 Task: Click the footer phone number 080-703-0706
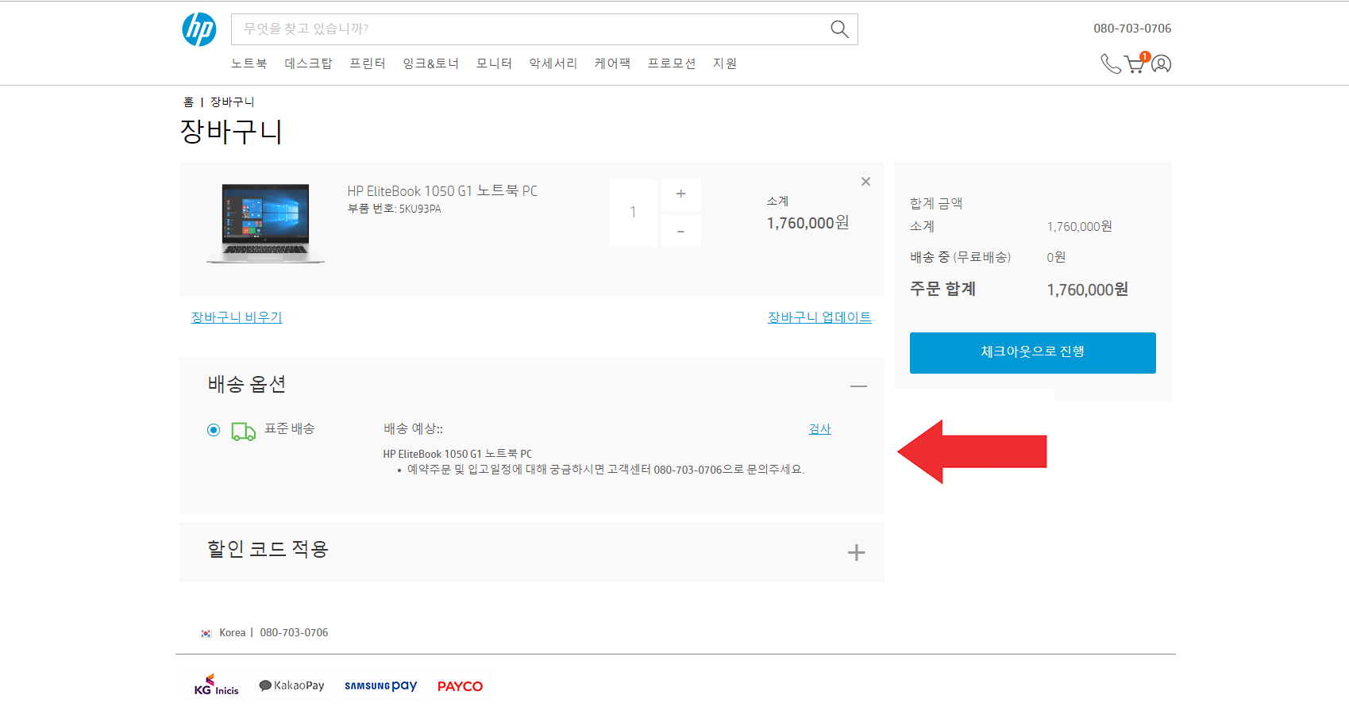click(x=294, y=633)
